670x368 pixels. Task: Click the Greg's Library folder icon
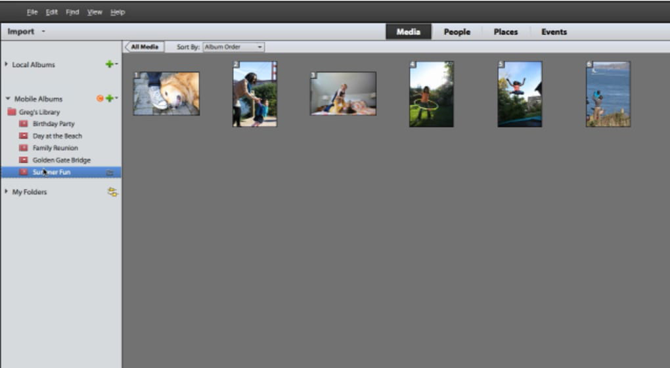click(x=12, y=112)
